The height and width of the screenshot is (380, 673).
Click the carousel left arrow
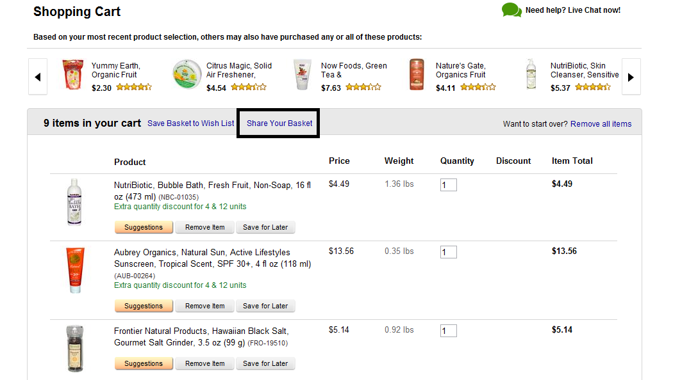click(37, 77)
